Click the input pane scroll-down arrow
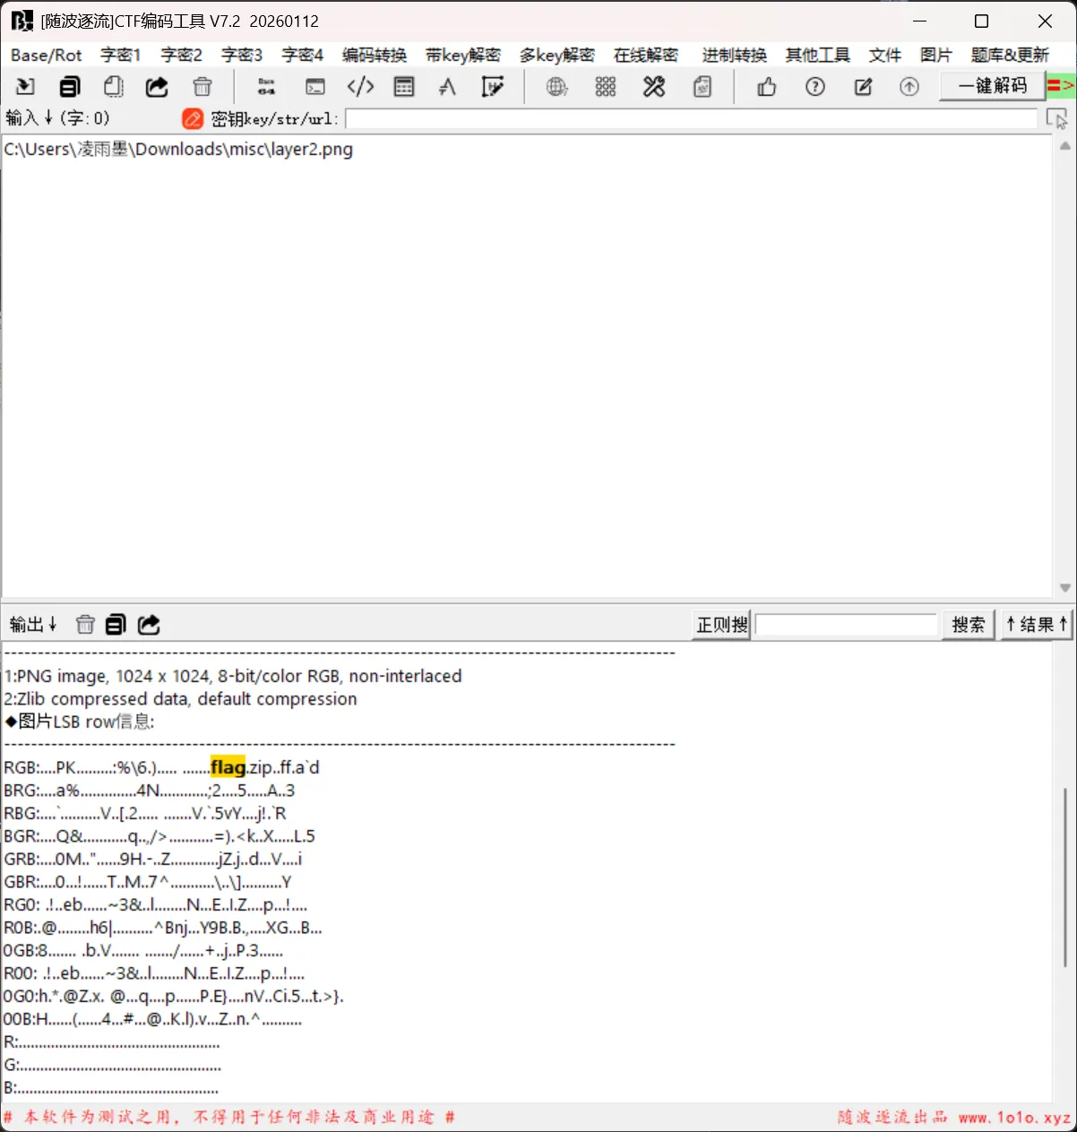This screenshot has height=1132, width=1077. pyautogui.click(x=1064, y=588)
